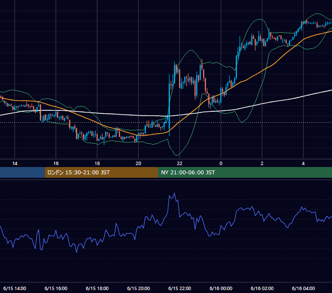Click the 16 hour label on price chart axis
Viewport: 332px width, 293px height.
[56, 164]
